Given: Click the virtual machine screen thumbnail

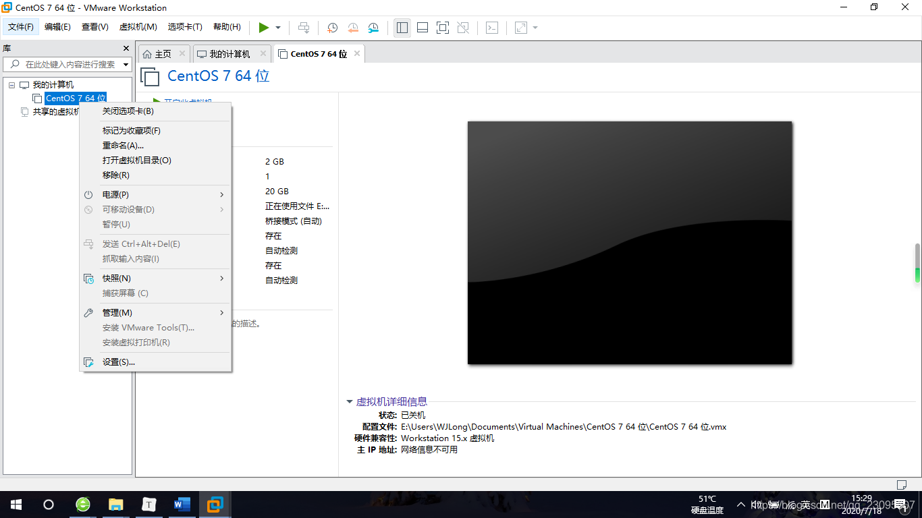Looking at the screenshot, I should (630, 243).
